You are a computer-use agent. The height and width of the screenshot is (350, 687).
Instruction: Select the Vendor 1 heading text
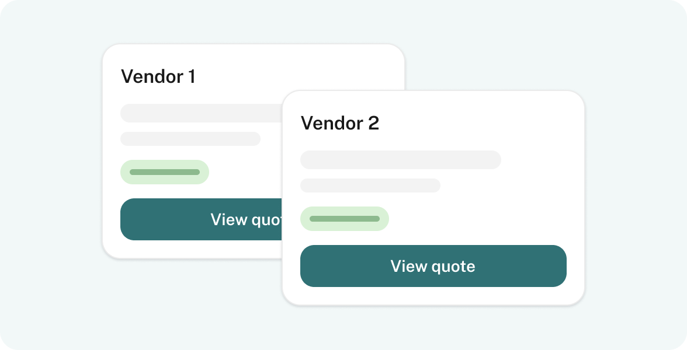click(158, 76)
